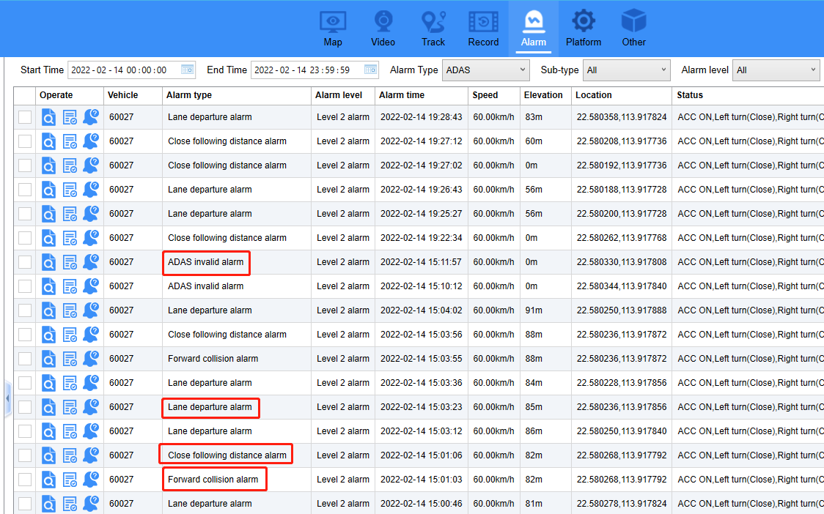Viewport: 824px width, 514px height.
Task: Click bell icon for 15:11:57 ADAS invalid row
Action: (91, 261)
